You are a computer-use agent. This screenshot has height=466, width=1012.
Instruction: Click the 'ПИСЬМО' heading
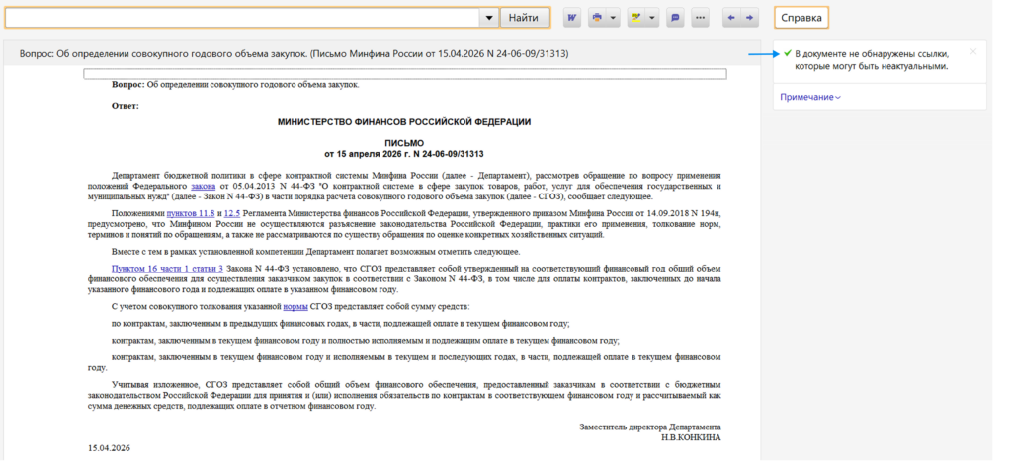[404, 144]
